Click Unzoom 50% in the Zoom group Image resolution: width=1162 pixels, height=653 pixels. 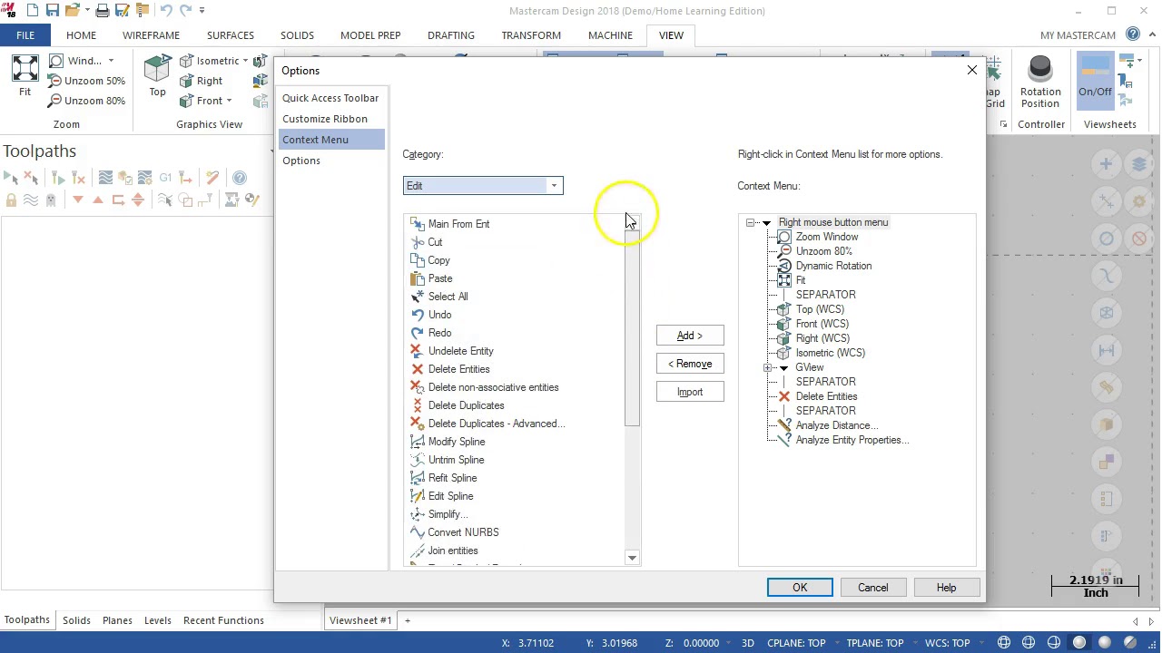[x=85, y=81]
